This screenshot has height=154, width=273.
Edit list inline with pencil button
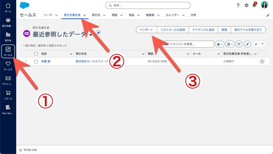point(247,44)
